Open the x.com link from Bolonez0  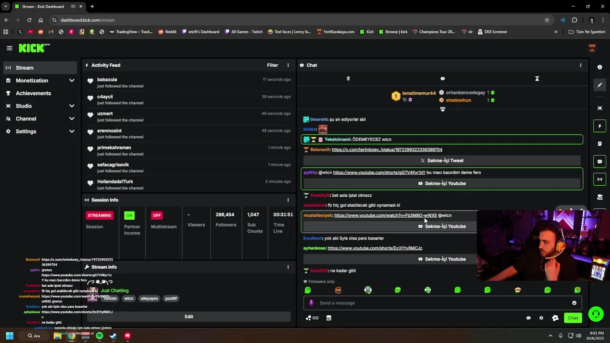tap(387, 150)
